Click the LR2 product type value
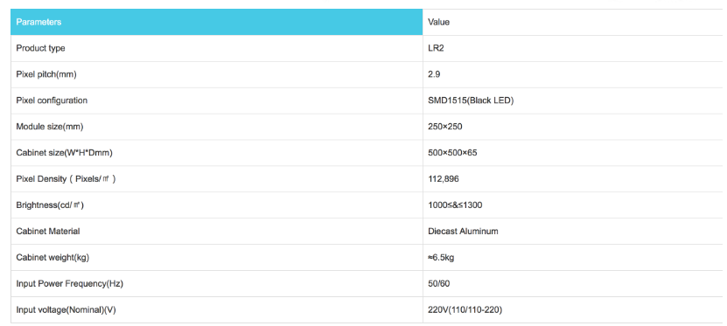727x326 pixels. point(436,48)
